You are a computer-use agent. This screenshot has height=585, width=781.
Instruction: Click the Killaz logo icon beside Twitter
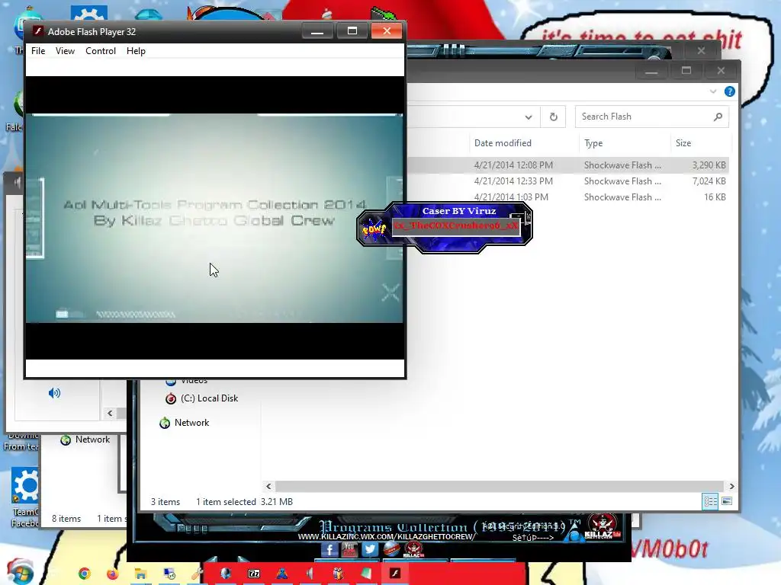(x=413, y=549)
